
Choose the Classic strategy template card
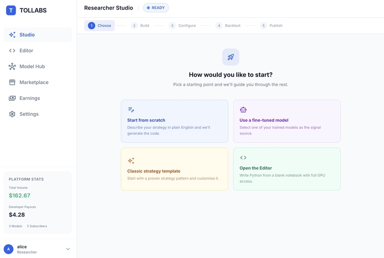(x=175, y=169)
